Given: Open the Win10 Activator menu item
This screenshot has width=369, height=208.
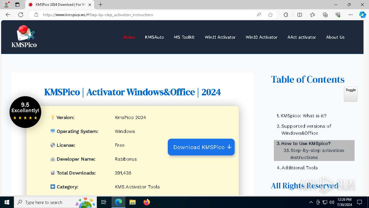Looking at the screenshot, I should pyautogui.click(x=261, y=37).
